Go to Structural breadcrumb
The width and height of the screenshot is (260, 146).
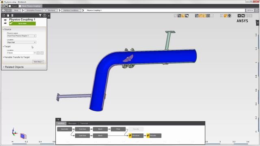(52, 10)
